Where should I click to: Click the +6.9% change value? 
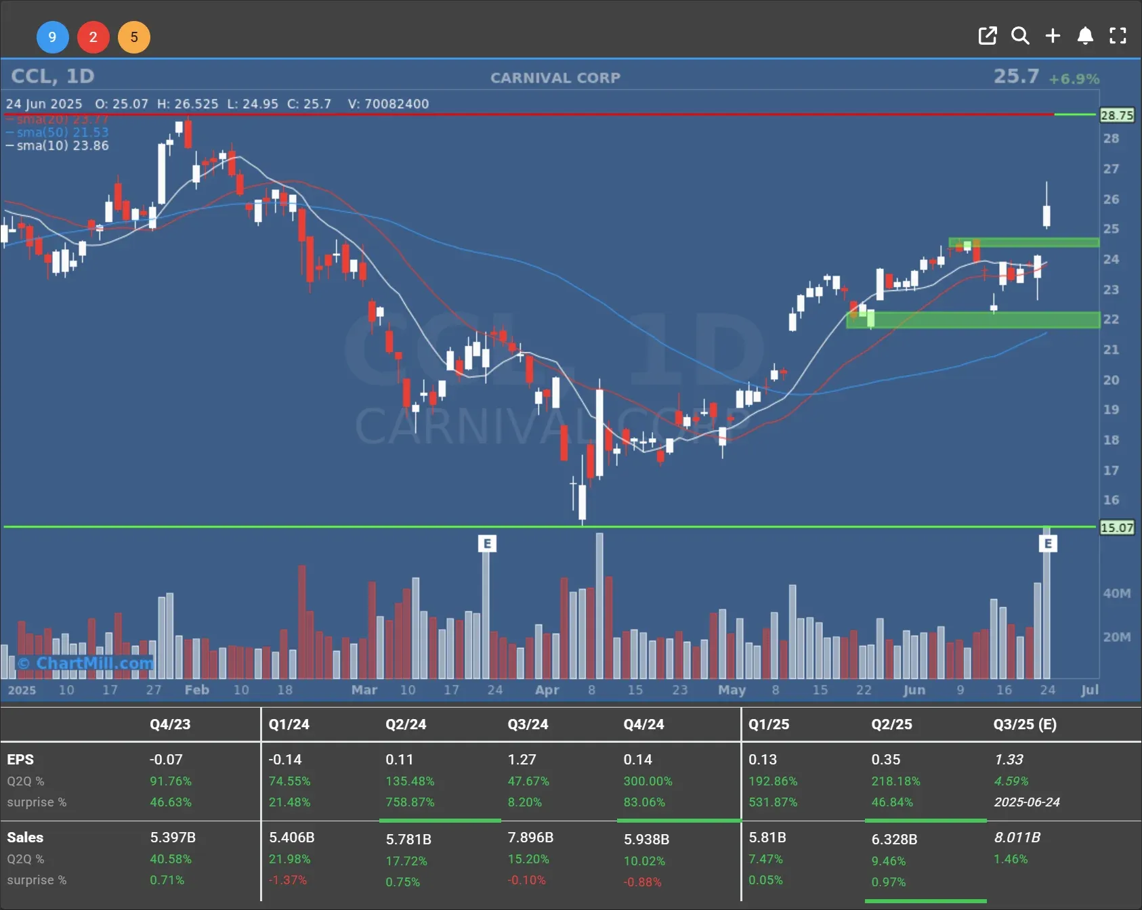pos(1074,79)
